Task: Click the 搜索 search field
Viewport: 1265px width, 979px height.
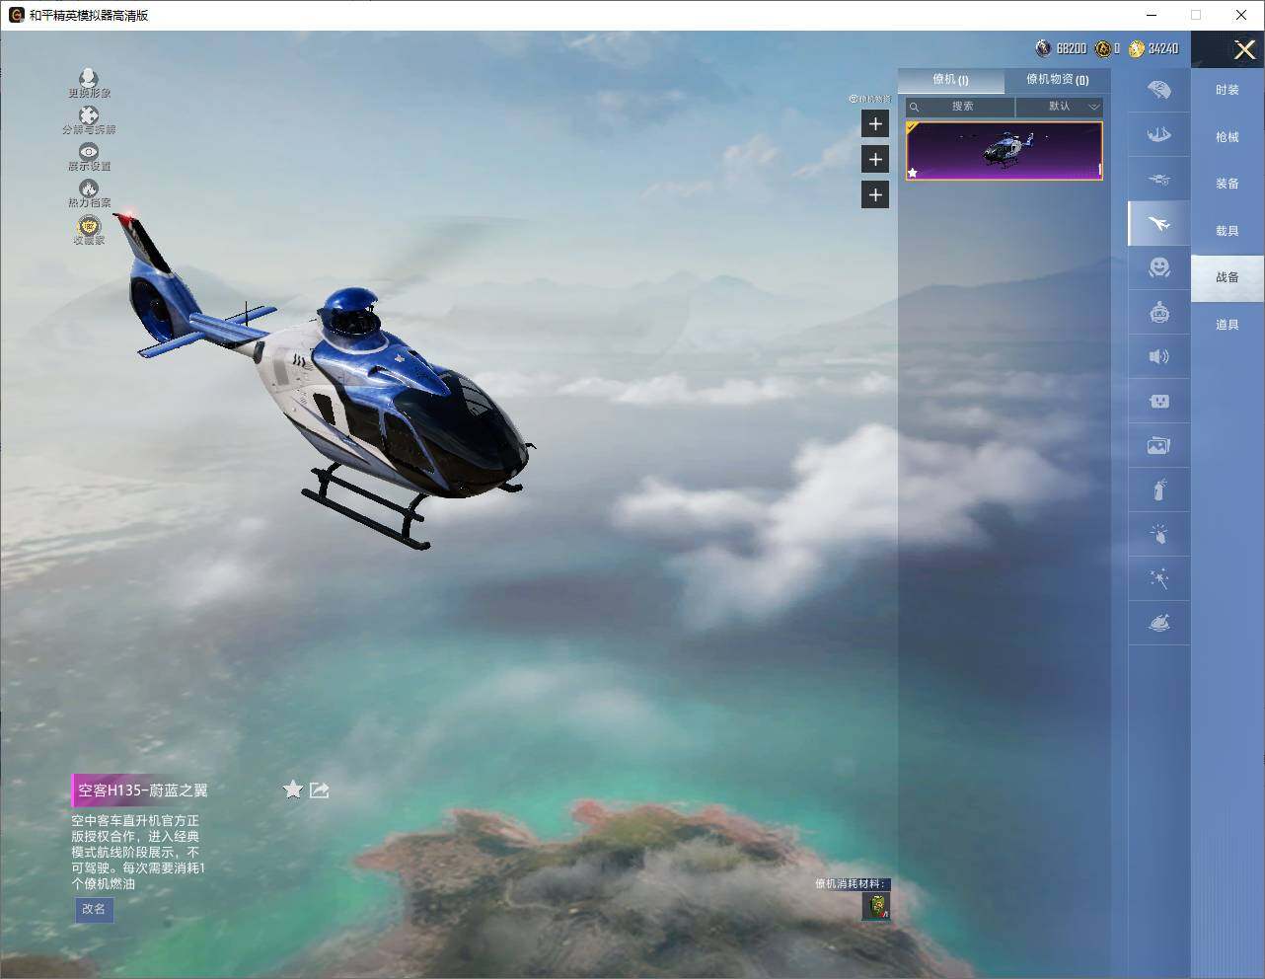Action: coord(960,107)
